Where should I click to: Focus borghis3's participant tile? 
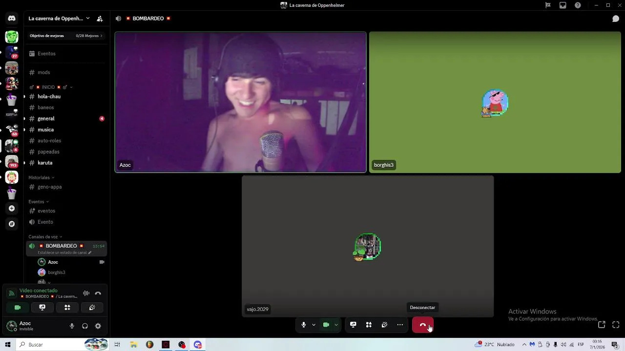point(495,102)
